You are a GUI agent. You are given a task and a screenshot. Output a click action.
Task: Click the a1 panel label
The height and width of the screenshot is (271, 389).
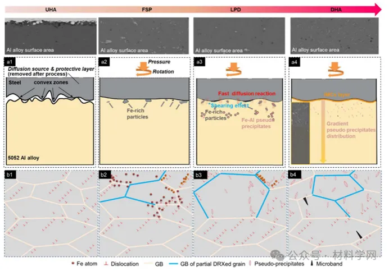coord(10,61)
